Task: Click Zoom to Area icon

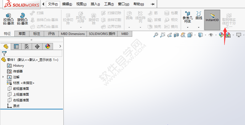Action: (162, 35)
